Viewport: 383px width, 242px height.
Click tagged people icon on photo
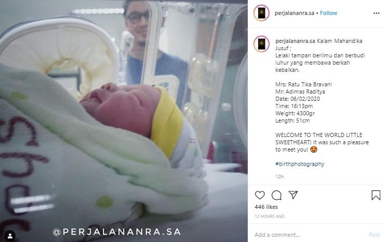point(10,236)
